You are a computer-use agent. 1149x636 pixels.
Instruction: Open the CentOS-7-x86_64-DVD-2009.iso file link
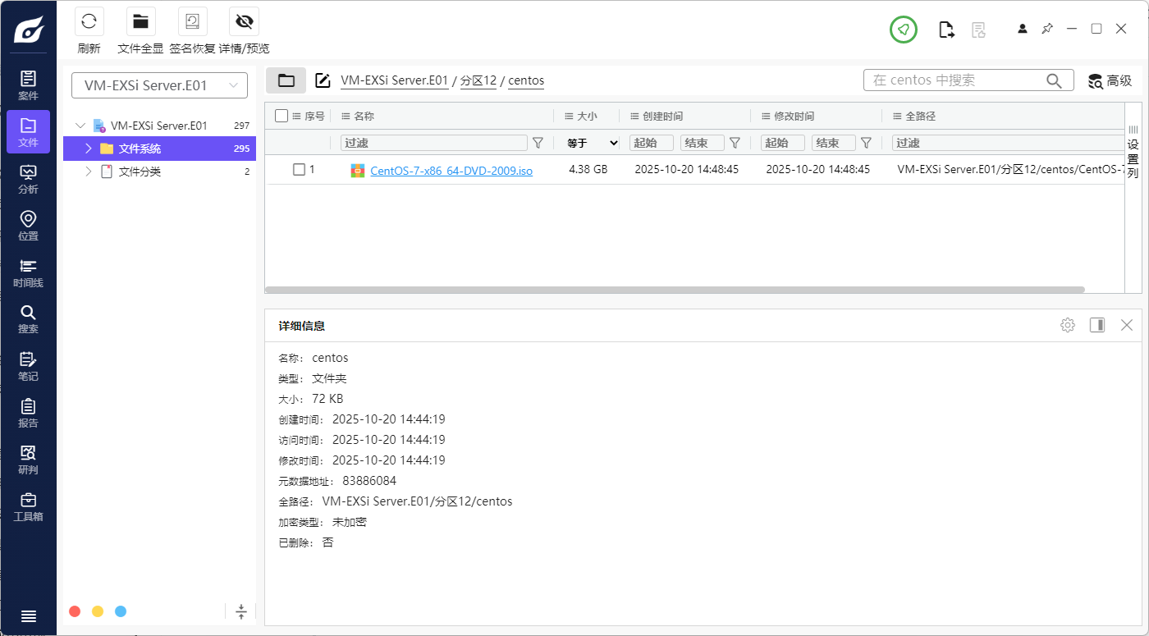[x=451, y=171]
